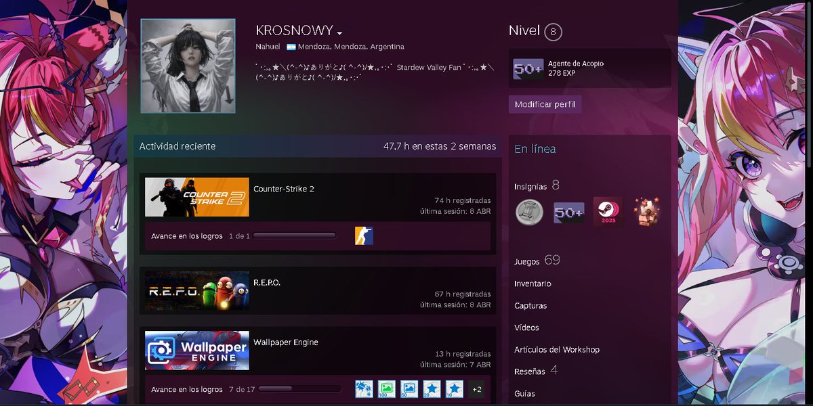Image resolution: width=813 pixels, height=406 pixels.
Task: Click the Modificar perfil button
Action: coord(545,104)
